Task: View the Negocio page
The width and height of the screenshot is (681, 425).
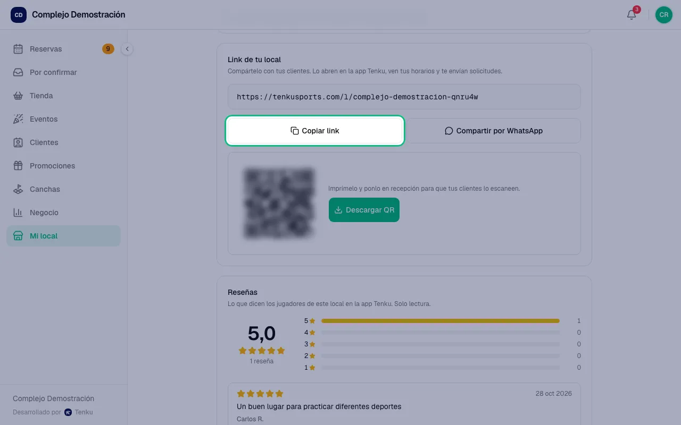Action: pyautogui.click(x=64, y=212)
